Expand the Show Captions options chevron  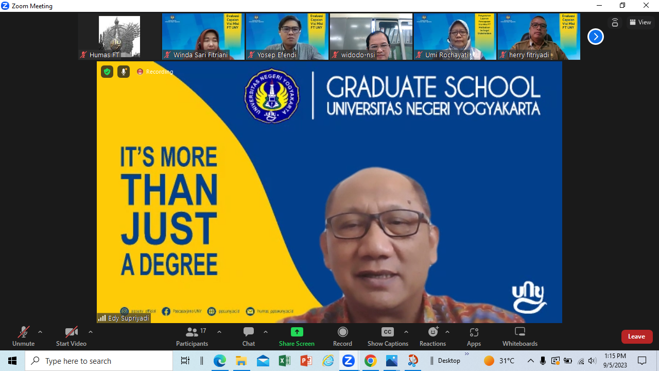(406, 331)
